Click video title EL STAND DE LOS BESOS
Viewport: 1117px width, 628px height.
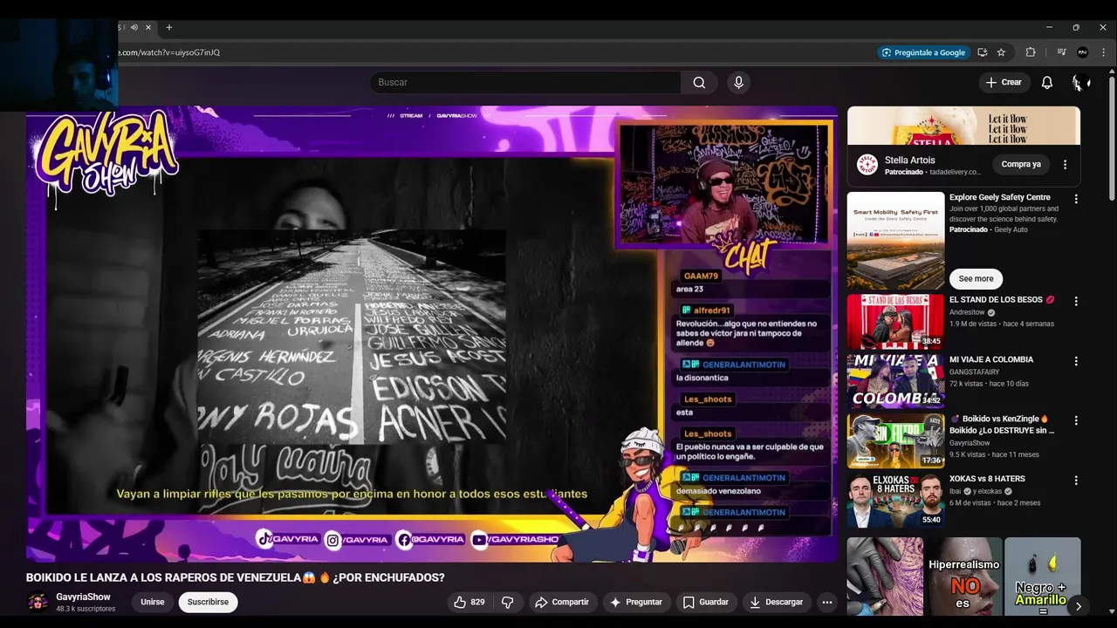click(x=1002, y=300)
